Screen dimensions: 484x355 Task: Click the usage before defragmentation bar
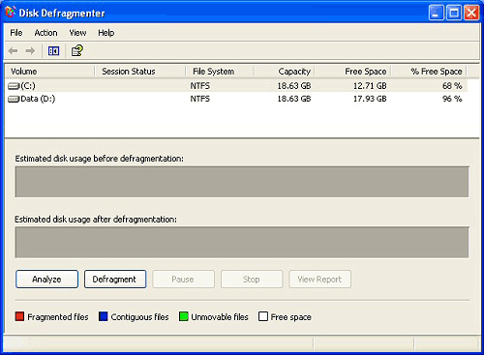[242, 182]
